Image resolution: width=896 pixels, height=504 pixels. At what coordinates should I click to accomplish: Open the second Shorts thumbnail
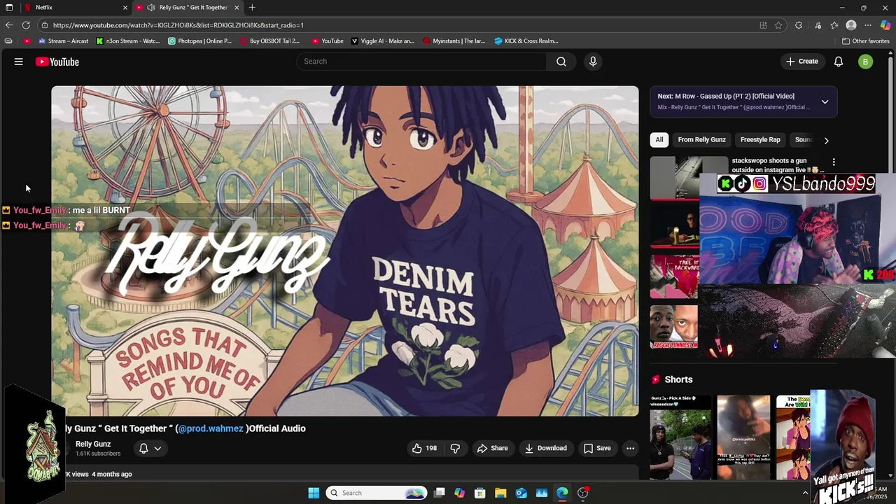743,437
